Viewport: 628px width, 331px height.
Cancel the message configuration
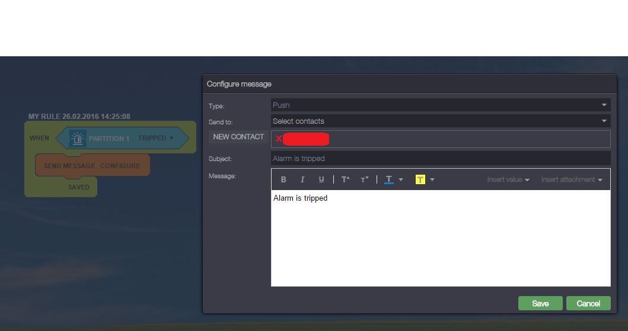pos(588,303)
